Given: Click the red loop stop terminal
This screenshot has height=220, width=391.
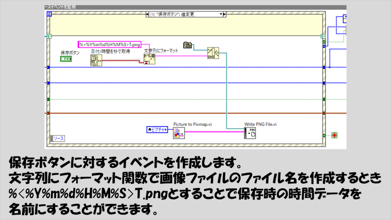Looking at the screenshot, I should [x=334, y=135].
